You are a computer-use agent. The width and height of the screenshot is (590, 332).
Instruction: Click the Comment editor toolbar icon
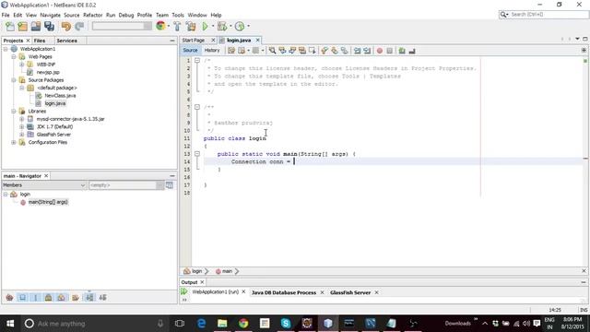(402, 51)
